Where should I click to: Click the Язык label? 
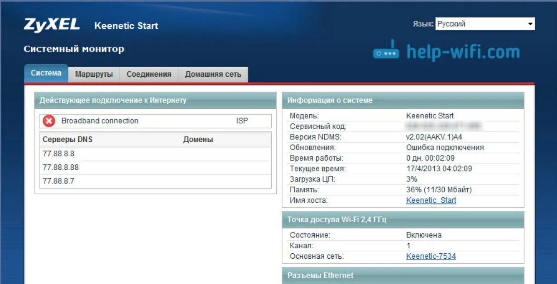tap(423, 24)
